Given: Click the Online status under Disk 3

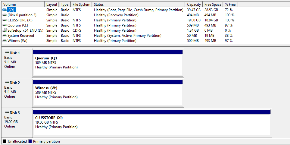Looking at the screenshot, I should (x=9, y=126).
